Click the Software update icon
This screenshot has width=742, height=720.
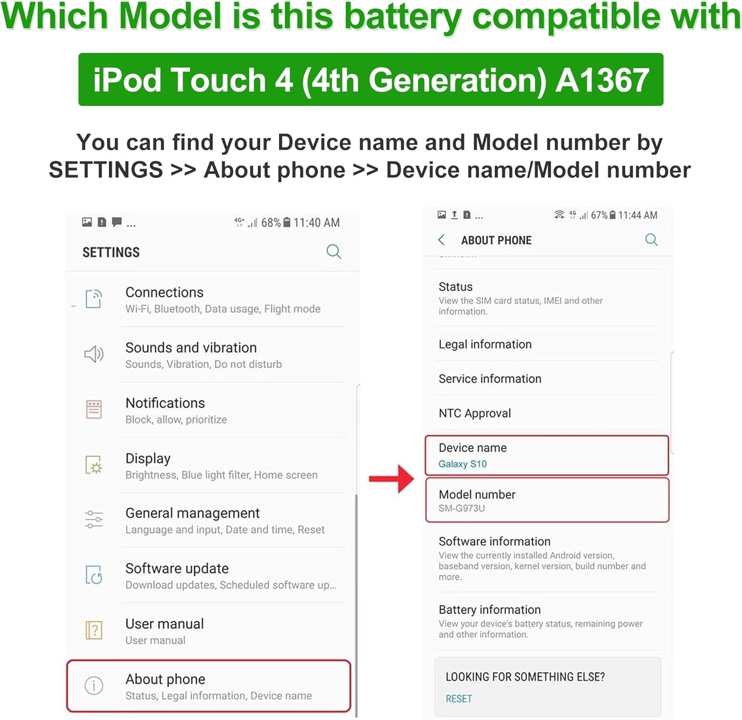pos(94,575)
